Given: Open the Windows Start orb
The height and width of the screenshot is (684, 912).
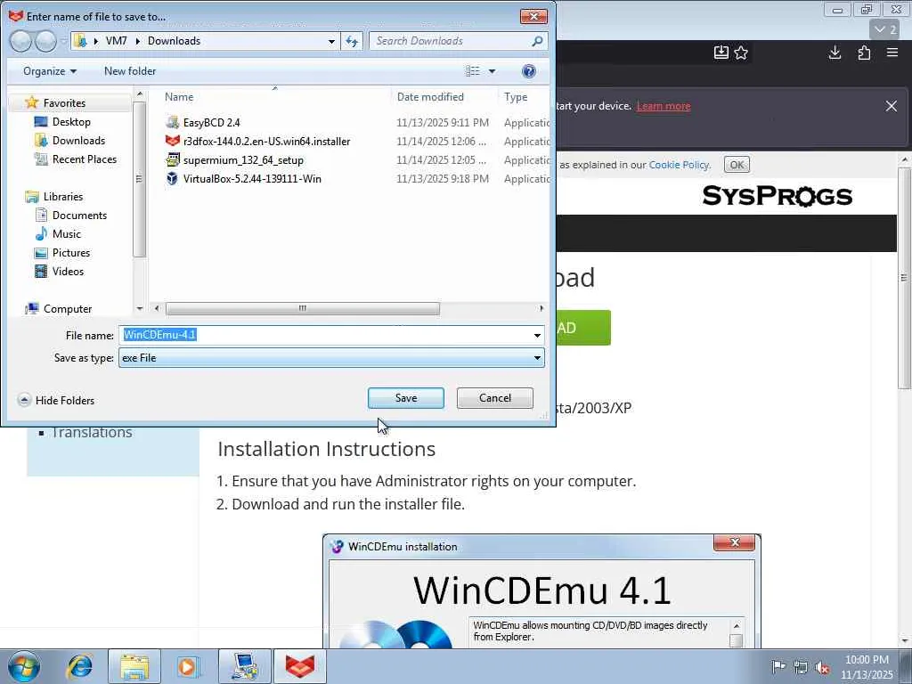Looking at the screenshot, I should point(24,666).
